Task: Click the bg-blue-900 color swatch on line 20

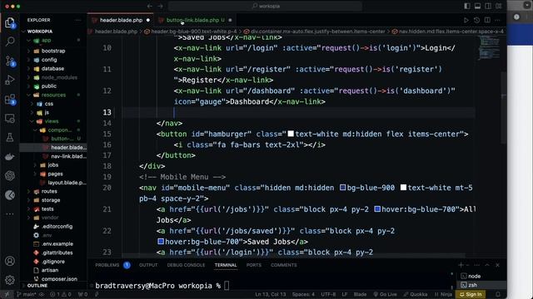Action: (x=342, y=188)
